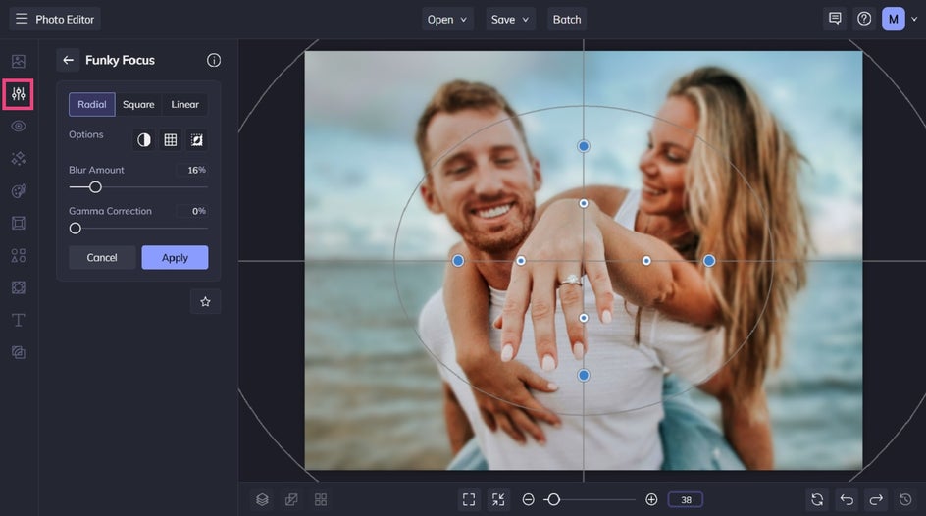Click the zoom slider handle
The image size is (926, 516).
coord(553,499)
